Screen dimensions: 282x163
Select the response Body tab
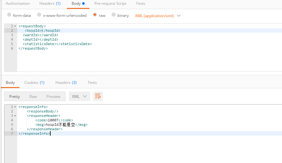pyautogui.click(x=10, y=83)
